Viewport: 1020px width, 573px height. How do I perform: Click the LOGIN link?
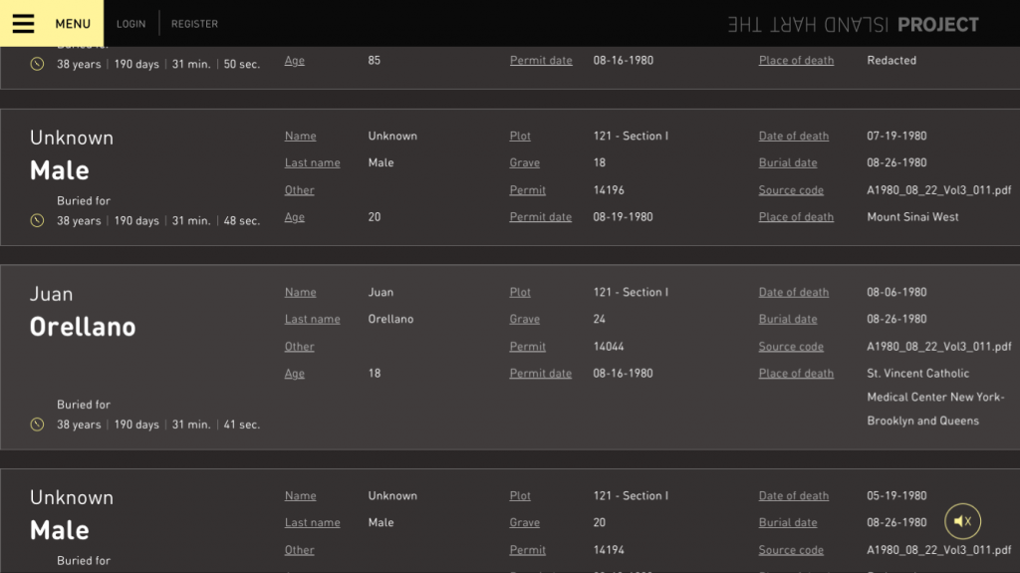coord(130,24)
